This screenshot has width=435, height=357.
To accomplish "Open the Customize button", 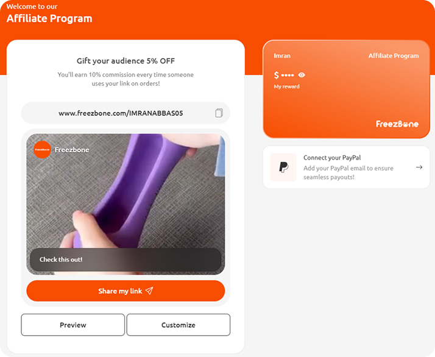I will click(x=179, y=325).
